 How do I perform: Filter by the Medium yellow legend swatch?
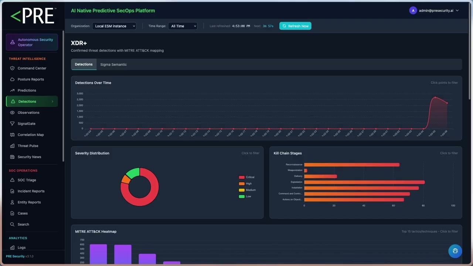pyautogui.click(x=242, y=190)
